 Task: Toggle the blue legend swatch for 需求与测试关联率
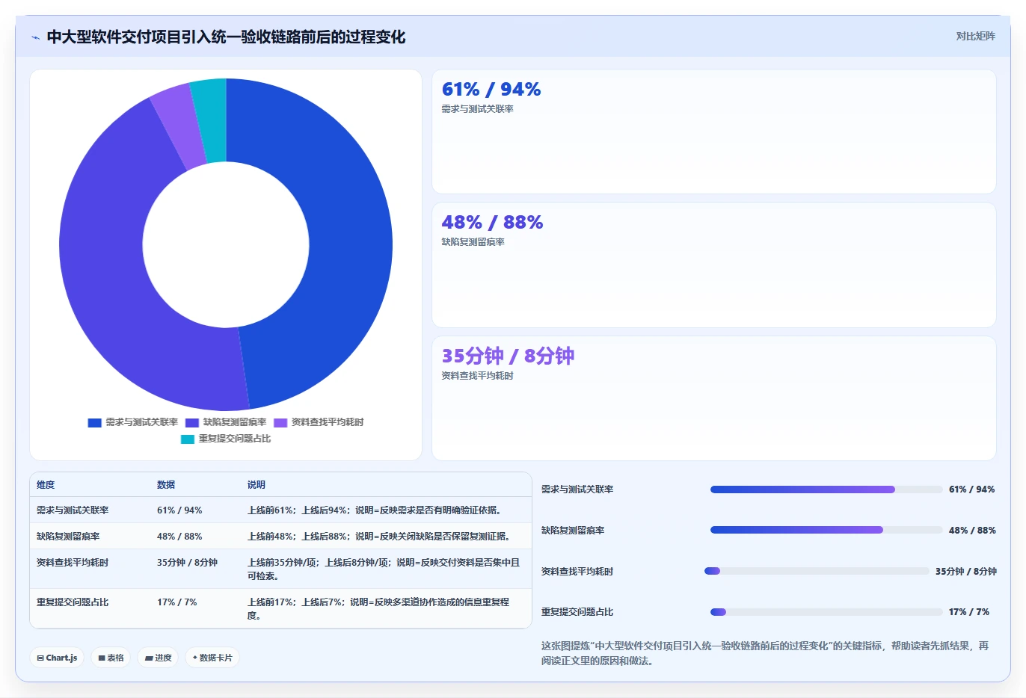pos(94,423)
